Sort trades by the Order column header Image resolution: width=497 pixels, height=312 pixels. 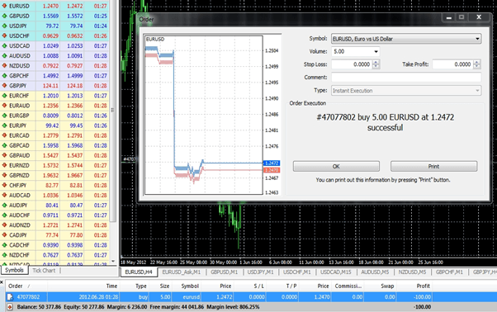click(26, 286)
